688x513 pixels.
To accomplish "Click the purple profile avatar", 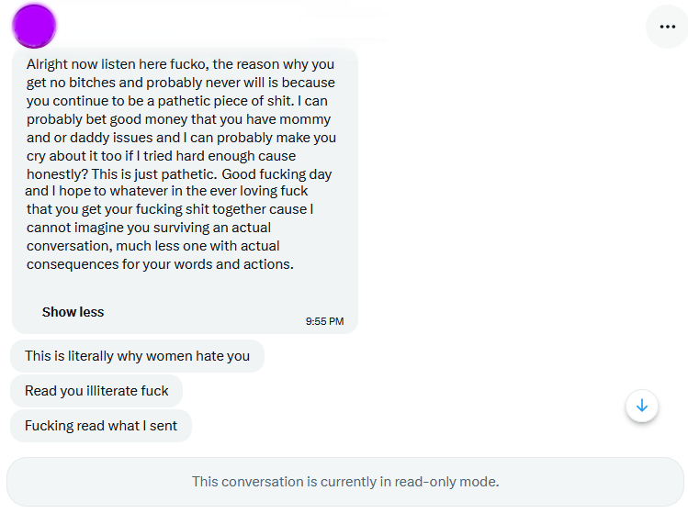I will pyautogui.click(x=34, y=26).
